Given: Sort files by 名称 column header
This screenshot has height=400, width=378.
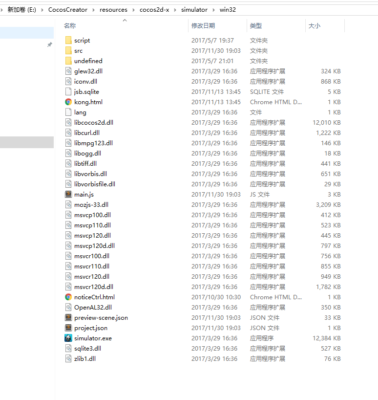Looking at the screenshot, I should pos(70,26).
